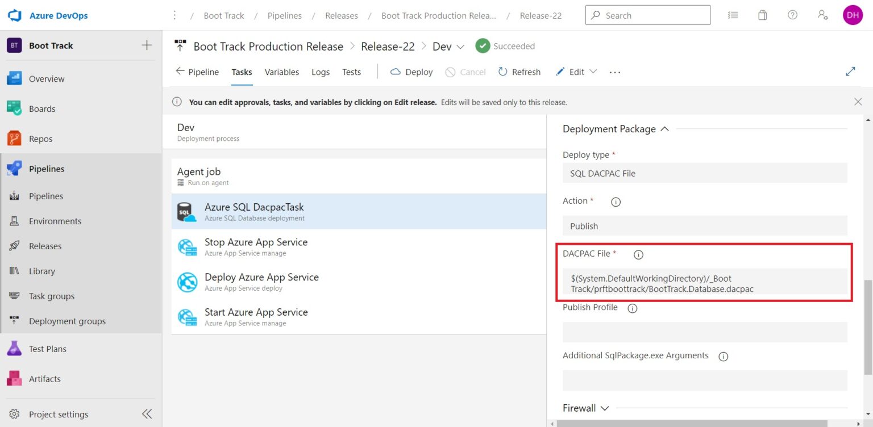Viewport: 873px width, 427px height.
Task: Open the Library page
Action: [41, 271]
